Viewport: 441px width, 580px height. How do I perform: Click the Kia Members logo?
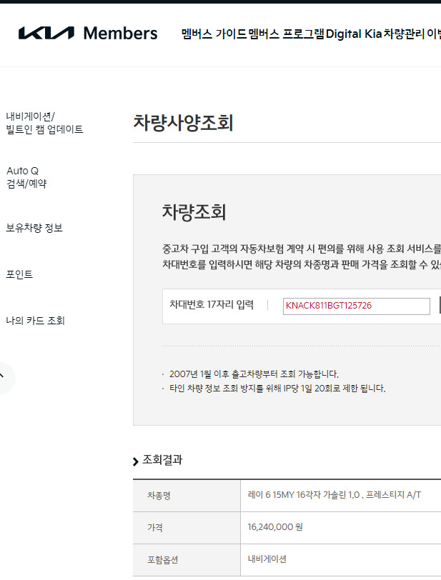coord(88,34)
